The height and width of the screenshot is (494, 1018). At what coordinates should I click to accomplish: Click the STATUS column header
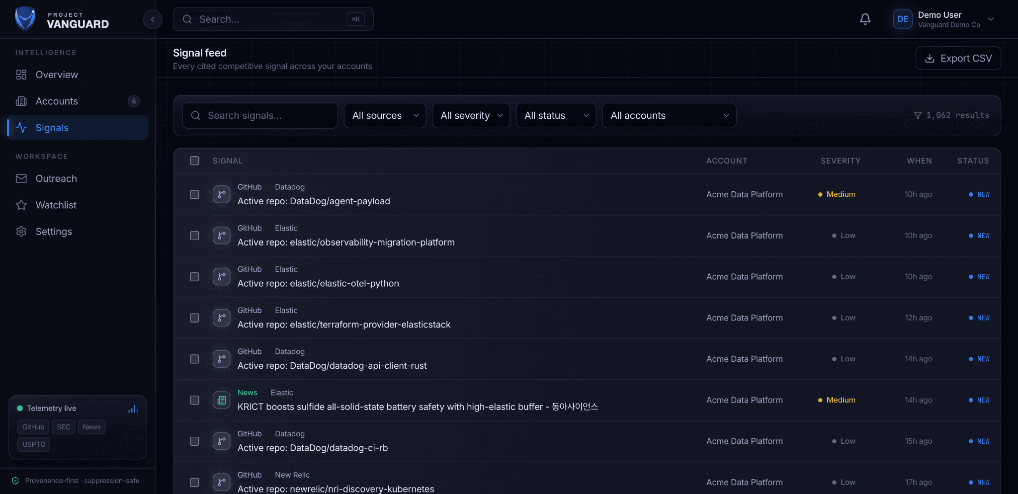click(x=973, y=161)
